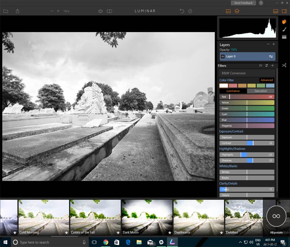
Task: Select Layer 0 row
Action: 247,56
